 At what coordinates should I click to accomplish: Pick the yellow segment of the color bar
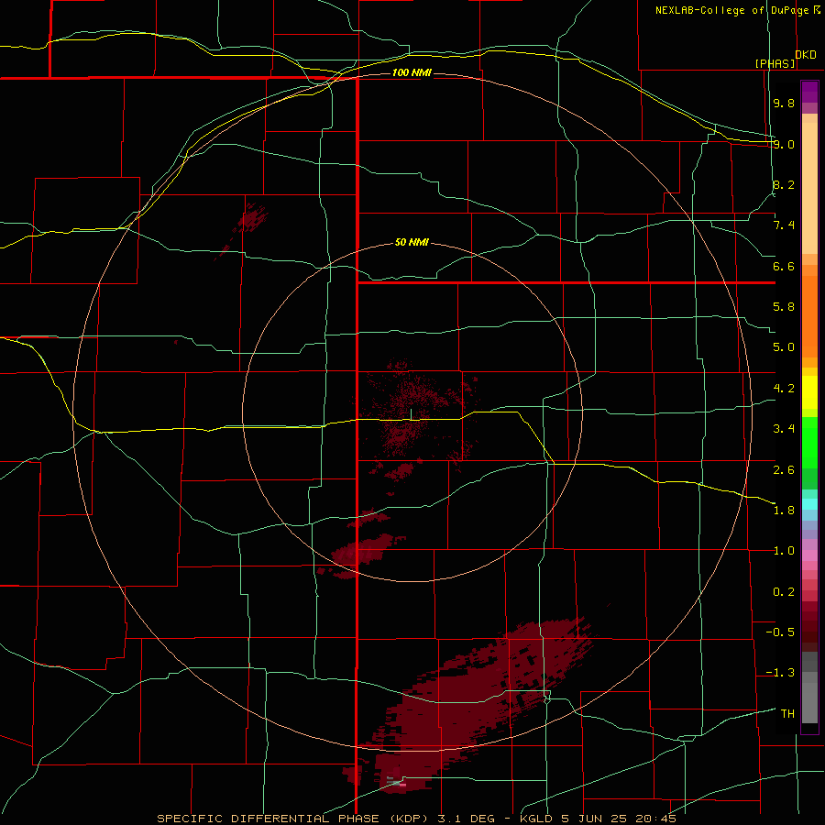809,392
